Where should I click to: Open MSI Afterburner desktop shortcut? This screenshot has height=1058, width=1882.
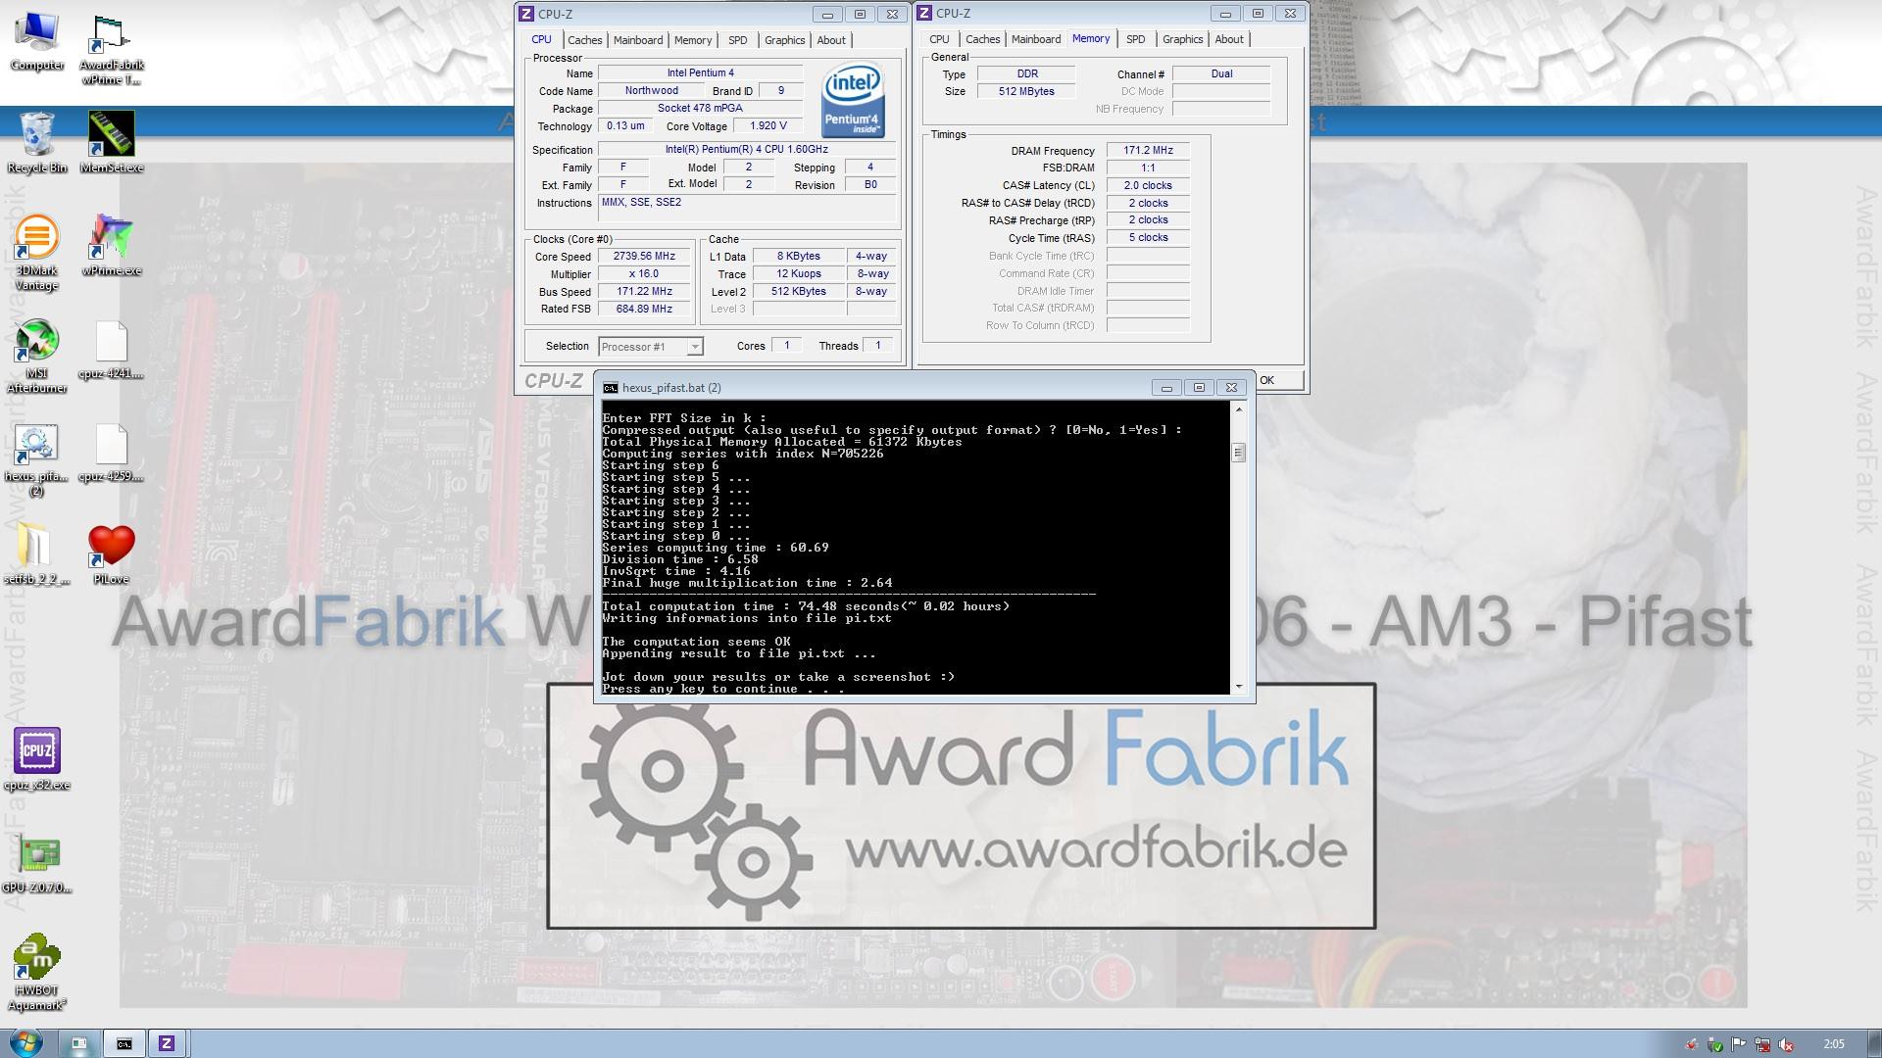(37, 357)
